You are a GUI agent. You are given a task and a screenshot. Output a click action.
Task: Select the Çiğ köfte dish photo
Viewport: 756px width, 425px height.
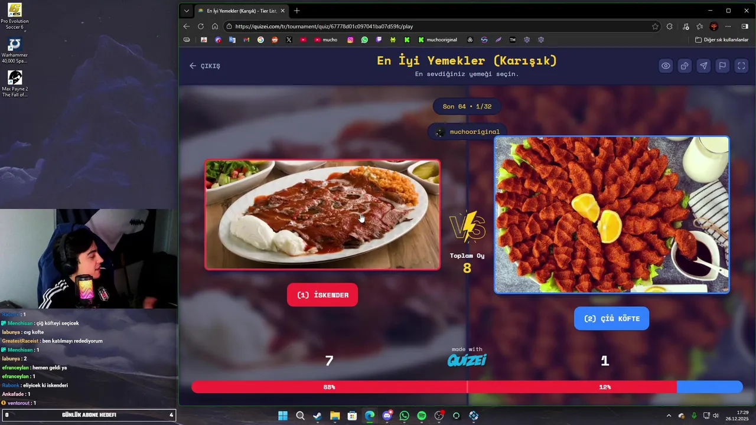coord(611,215)
